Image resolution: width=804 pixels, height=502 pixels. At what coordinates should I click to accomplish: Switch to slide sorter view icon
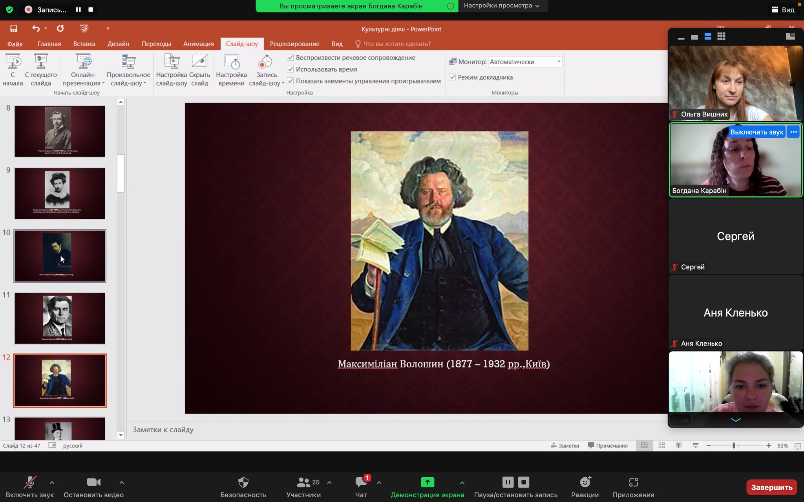(661, 446)
